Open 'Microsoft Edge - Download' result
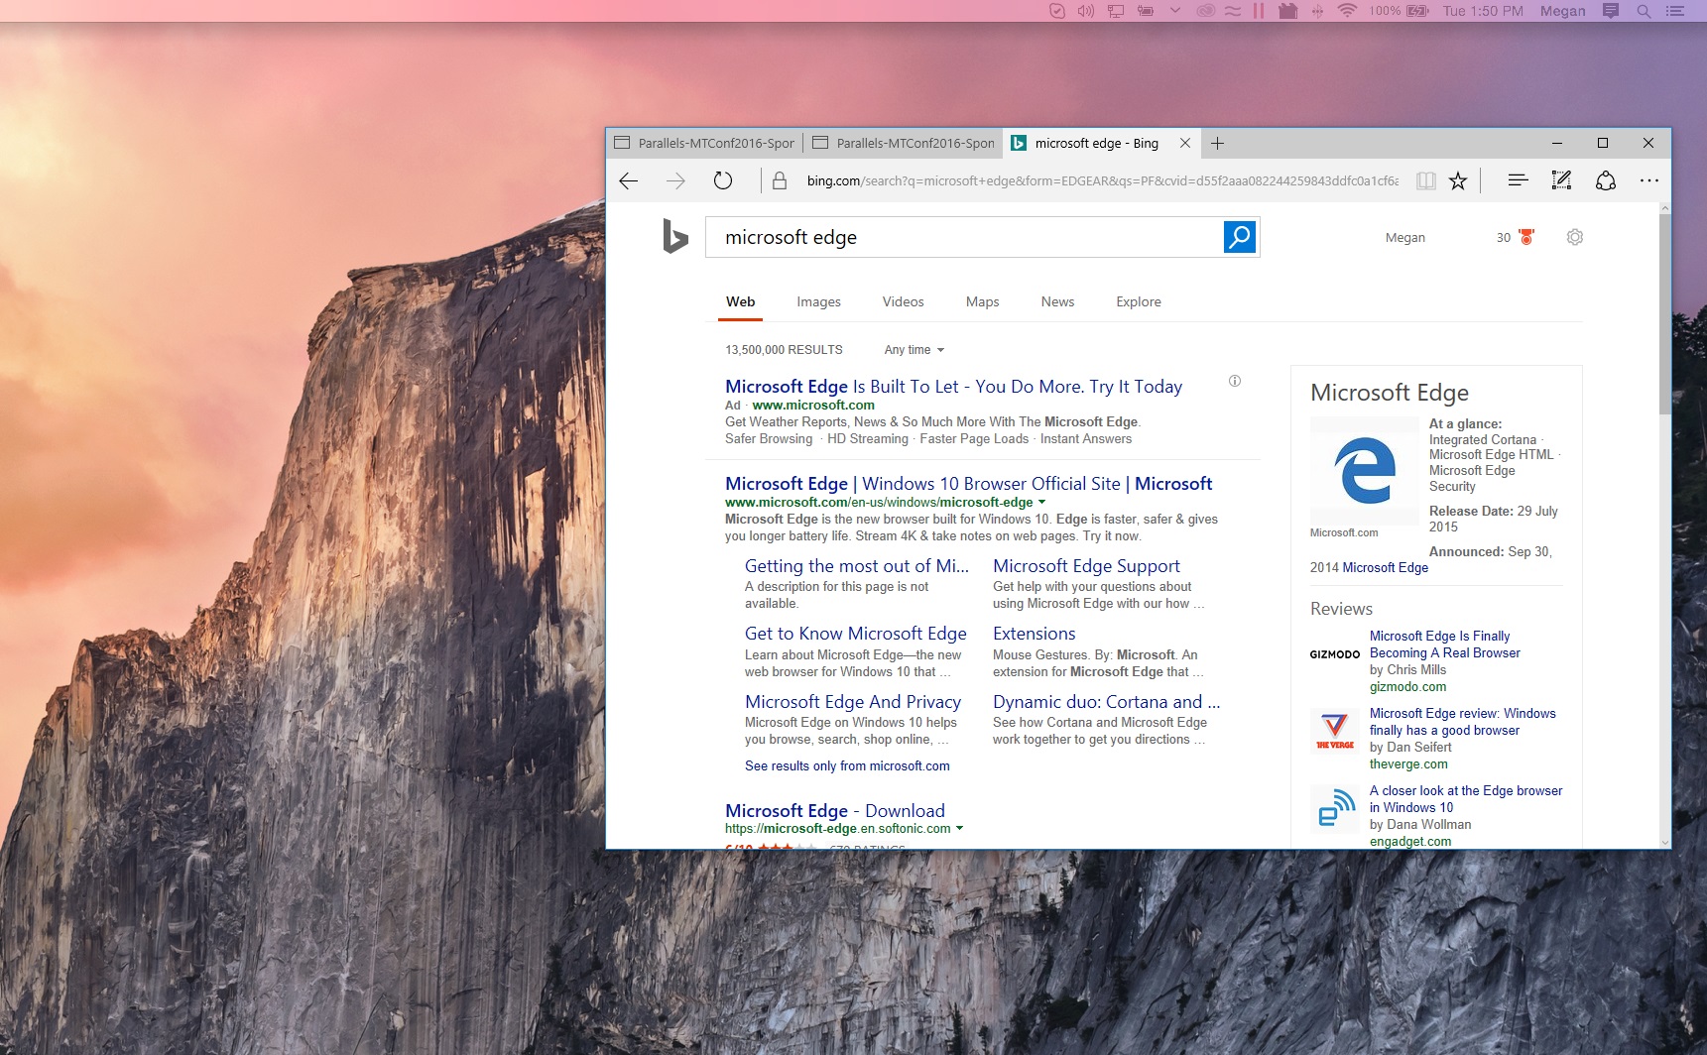This screenshot has height=1055, width=1707. pyautogui.click(x=834, y=811)
